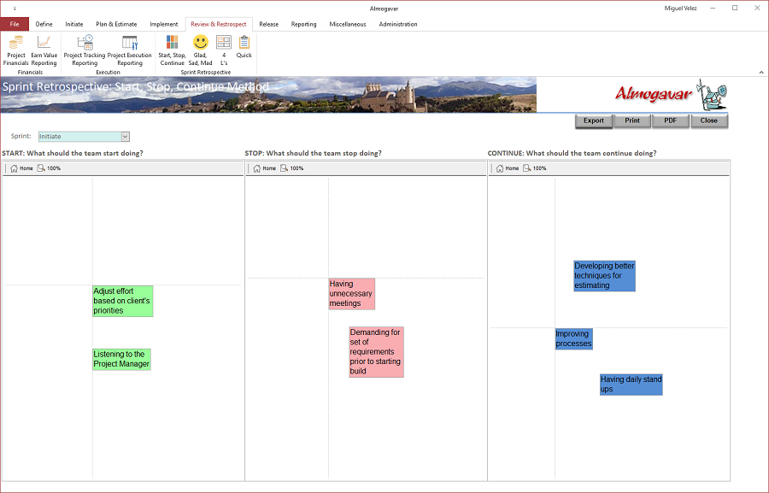This screenshot has height=493, width=769.
Task: Select the 'Having unnecessary meetings' pink note
Action: click(x=352, y=294)
